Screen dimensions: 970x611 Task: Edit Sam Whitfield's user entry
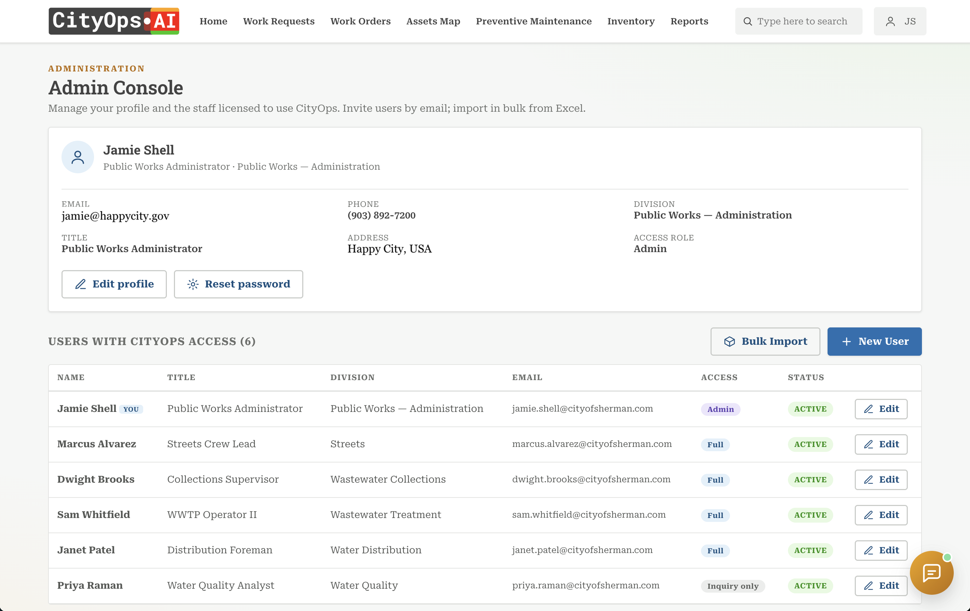(881, 515)
